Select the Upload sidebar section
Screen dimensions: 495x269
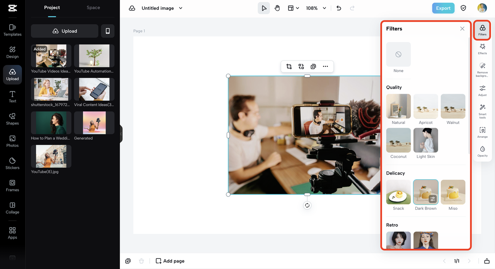12,75
